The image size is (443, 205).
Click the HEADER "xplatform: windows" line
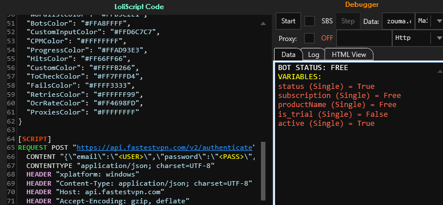[x=83, y=174]
